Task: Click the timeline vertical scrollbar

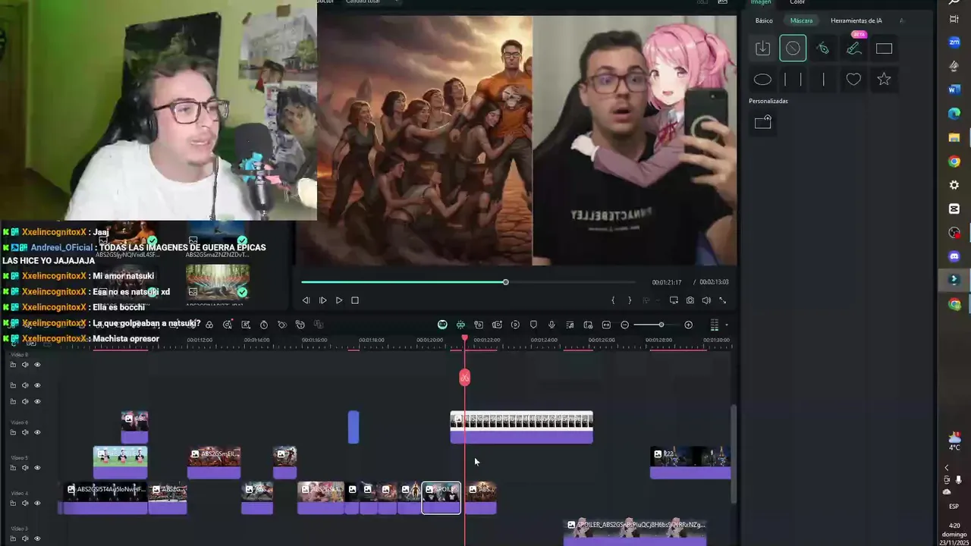Action: 733,453
